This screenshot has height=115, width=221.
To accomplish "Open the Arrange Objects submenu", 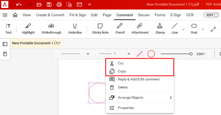I will point(140,98).
